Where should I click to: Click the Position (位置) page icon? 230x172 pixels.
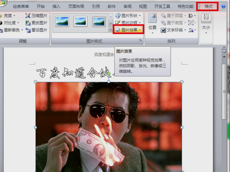tap(153, 18)
